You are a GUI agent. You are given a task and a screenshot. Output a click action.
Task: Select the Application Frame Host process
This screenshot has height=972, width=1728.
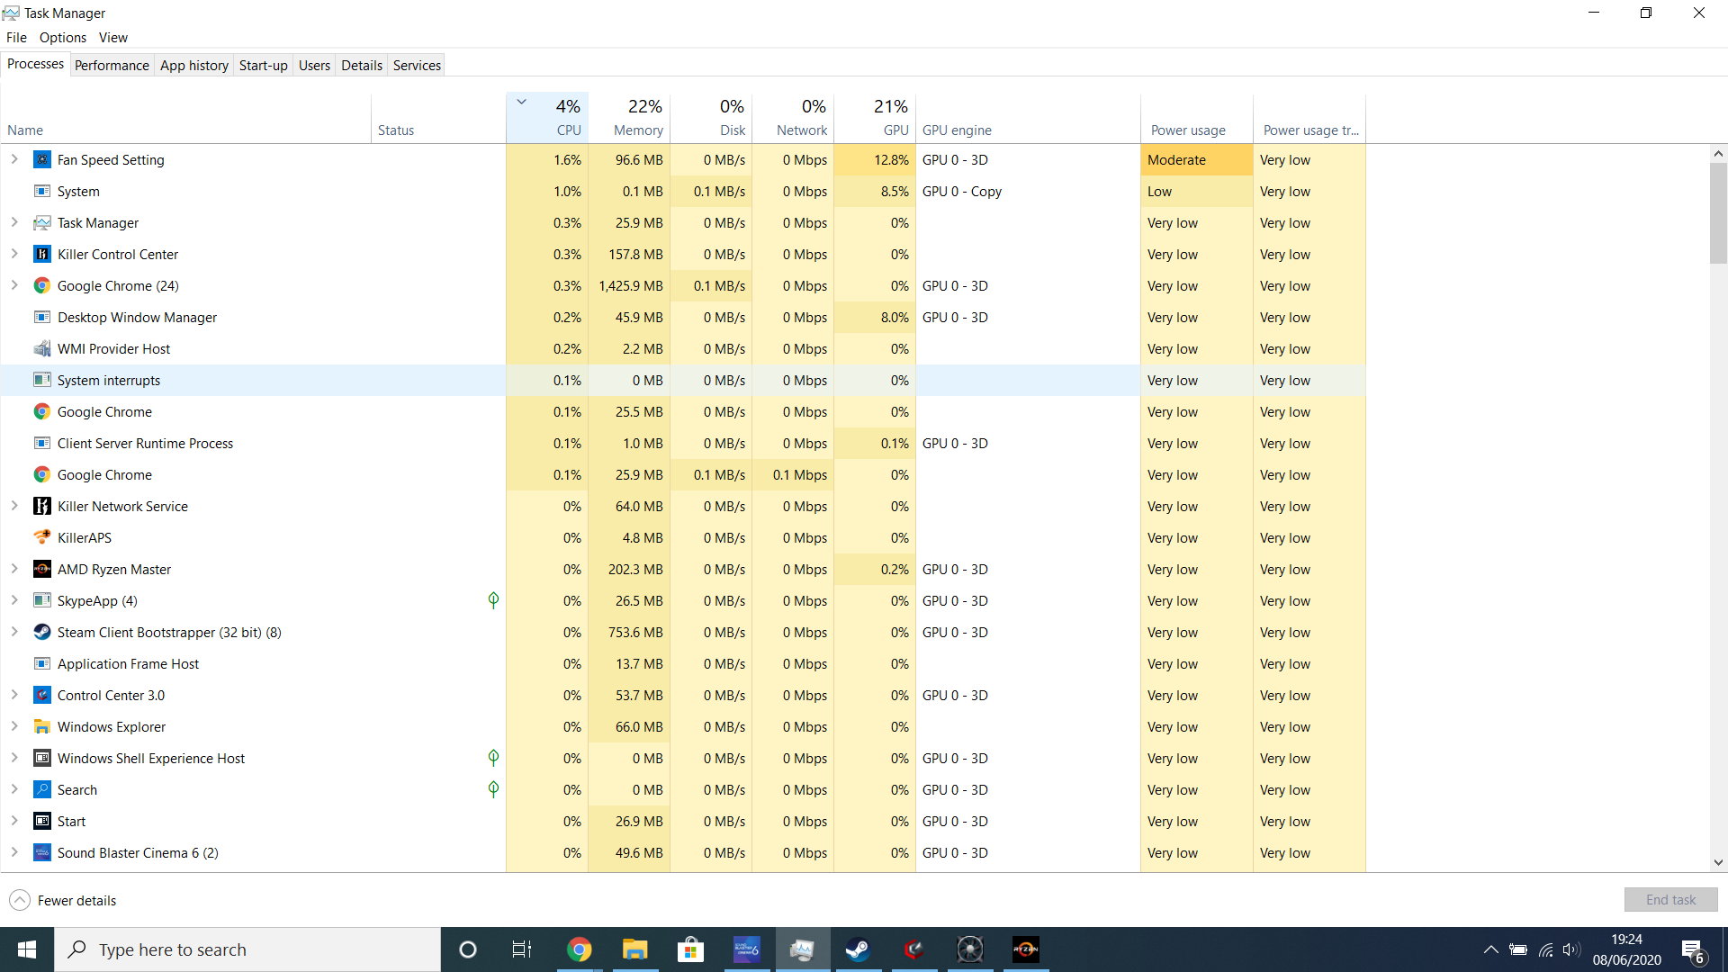click(684, 664)
